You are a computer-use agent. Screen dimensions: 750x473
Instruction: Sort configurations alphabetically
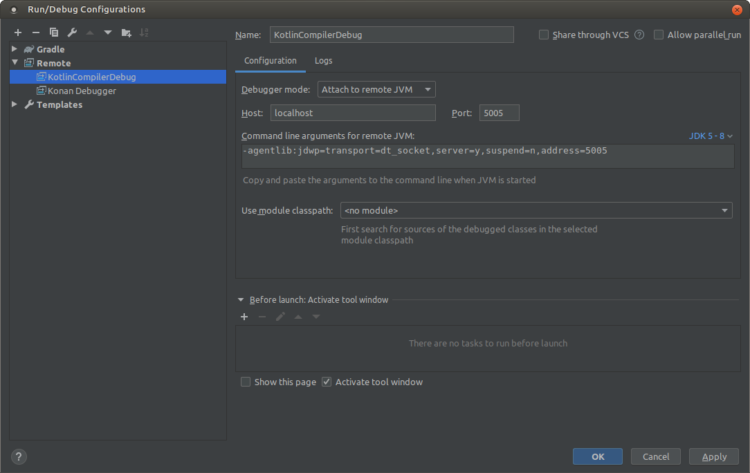click(144, 33)
